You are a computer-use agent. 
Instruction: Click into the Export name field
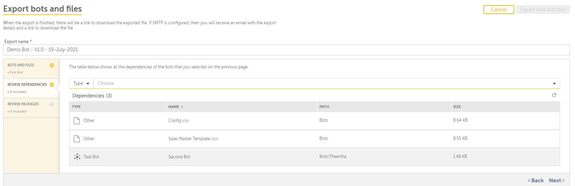286,50
